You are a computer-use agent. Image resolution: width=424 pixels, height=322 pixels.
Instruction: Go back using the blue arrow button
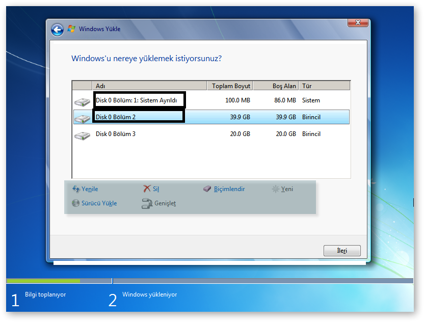tap(57, 30)
